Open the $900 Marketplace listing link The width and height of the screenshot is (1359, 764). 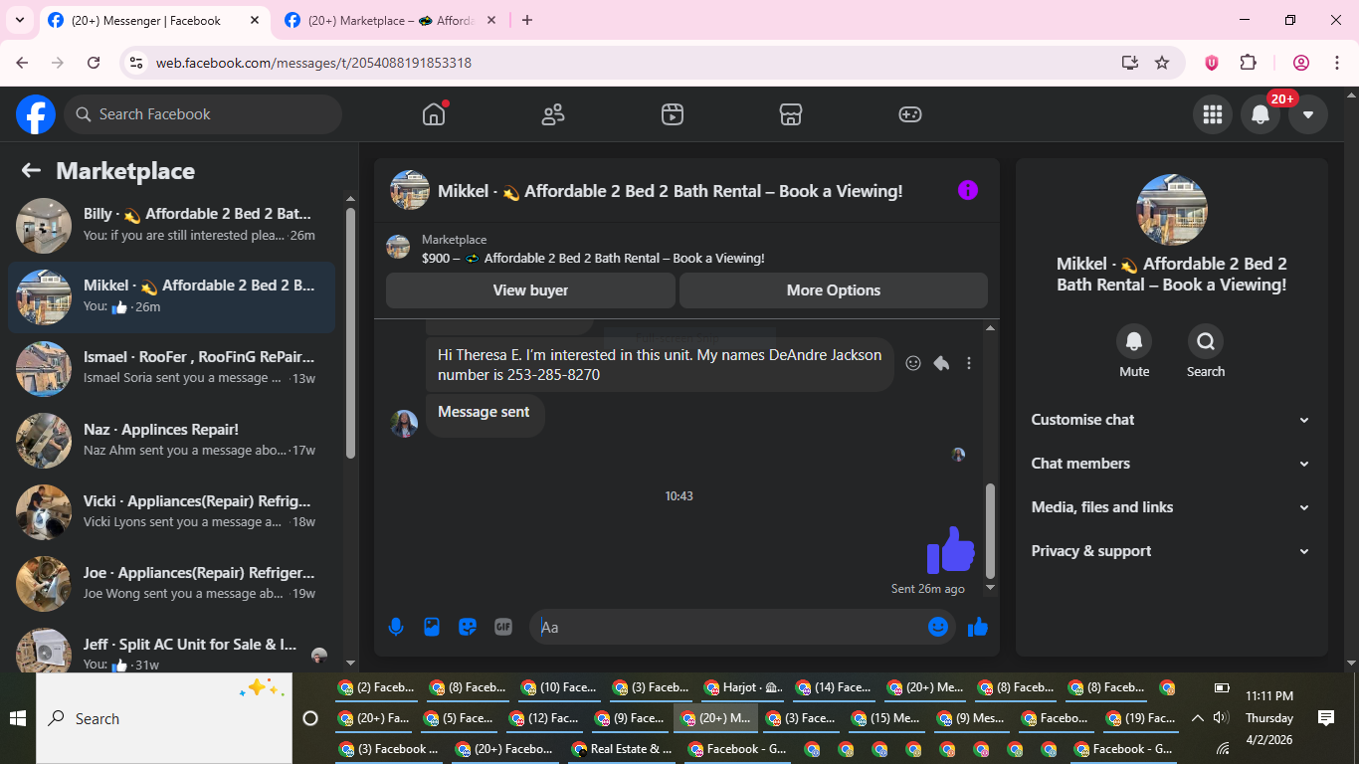point(593,258)
